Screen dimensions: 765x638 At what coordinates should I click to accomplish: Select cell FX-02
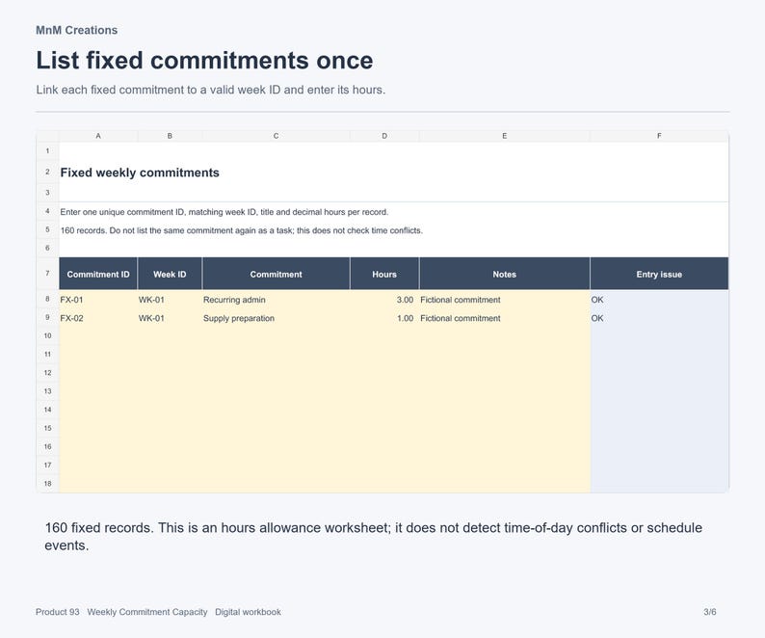click(x=98, y=318)
